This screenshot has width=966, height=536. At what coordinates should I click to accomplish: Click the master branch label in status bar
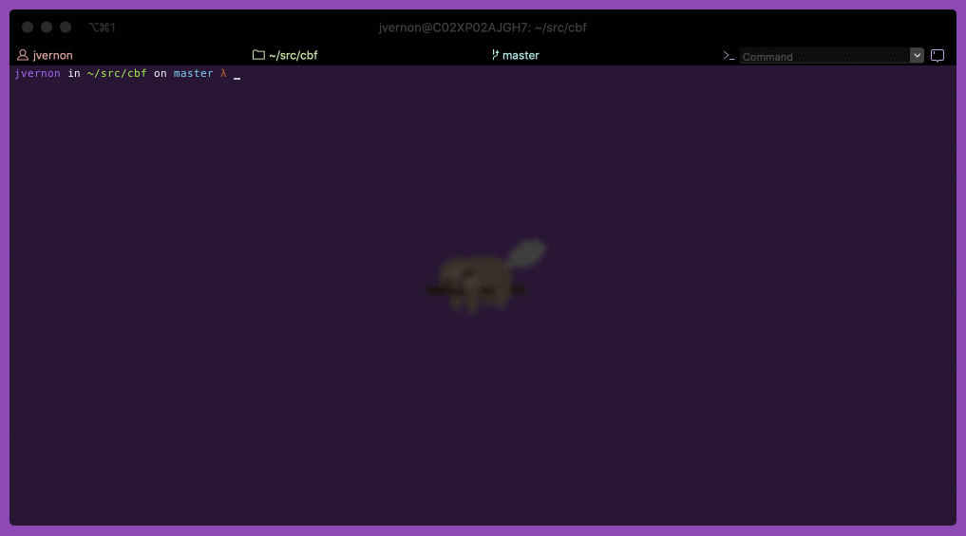521,55
